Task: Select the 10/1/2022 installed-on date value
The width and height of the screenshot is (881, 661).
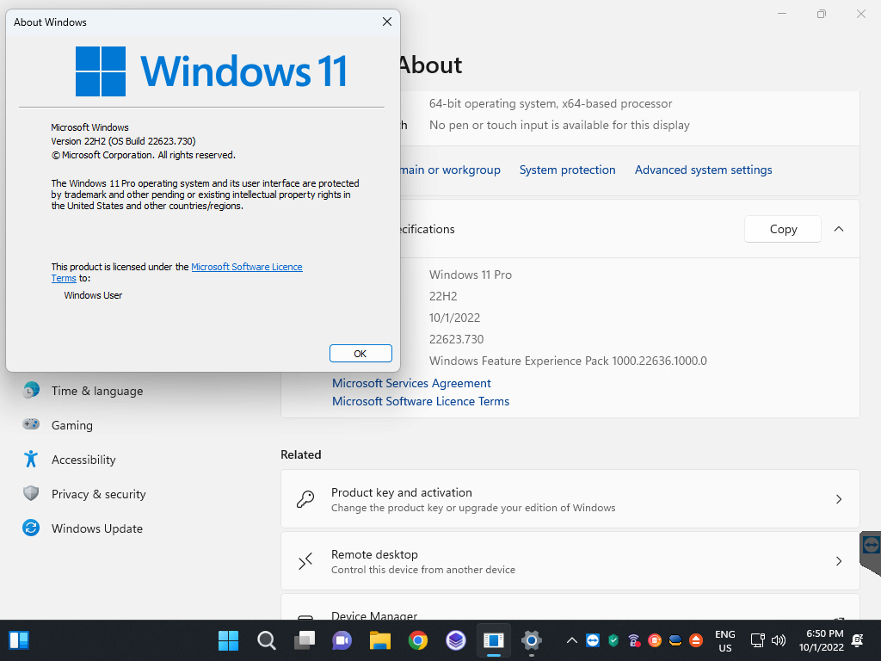Action: click(454, 318)
